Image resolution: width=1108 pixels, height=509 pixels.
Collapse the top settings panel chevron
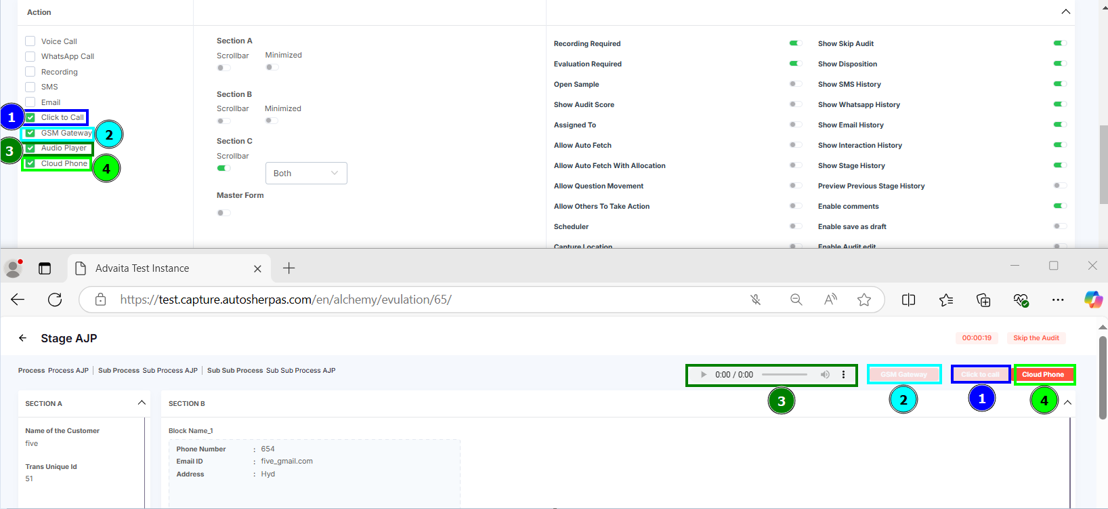coord(1065,12)
